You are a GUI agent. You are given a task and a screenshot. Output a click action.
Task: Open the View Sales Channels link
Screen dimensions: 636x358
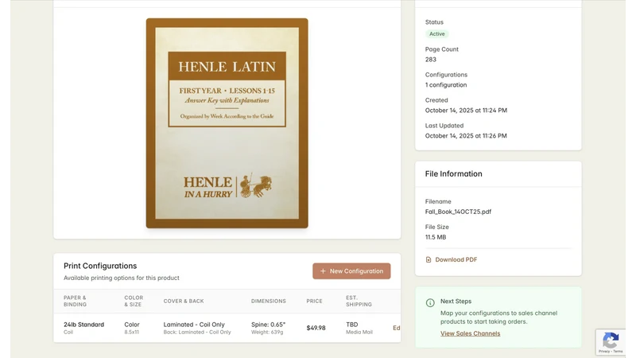[x=470, y=333]
